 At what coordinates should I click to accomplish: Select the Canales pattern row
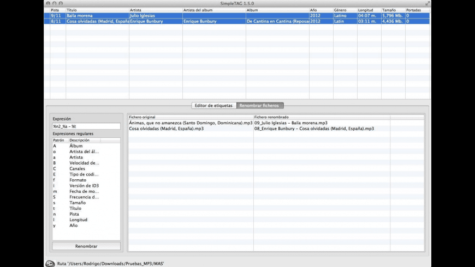86,168
